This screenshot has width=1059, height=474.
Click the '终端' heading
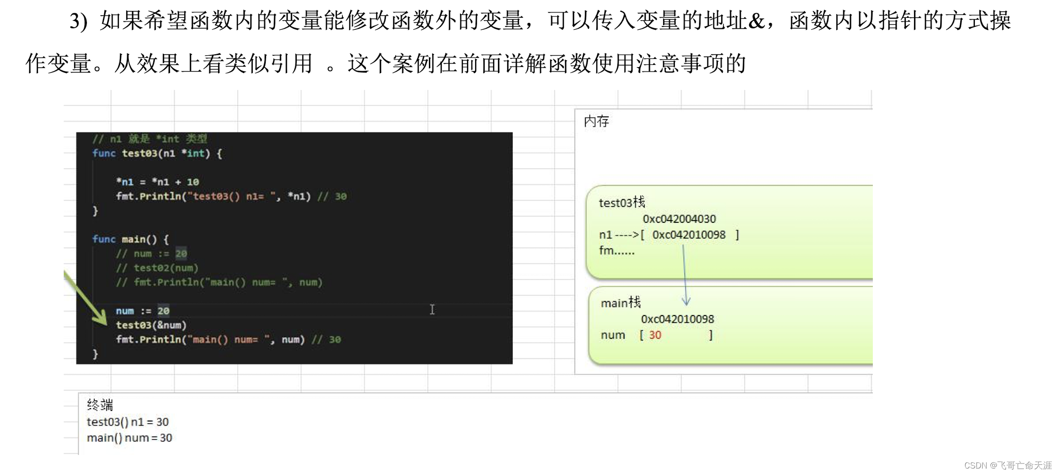tap(100, 405)
